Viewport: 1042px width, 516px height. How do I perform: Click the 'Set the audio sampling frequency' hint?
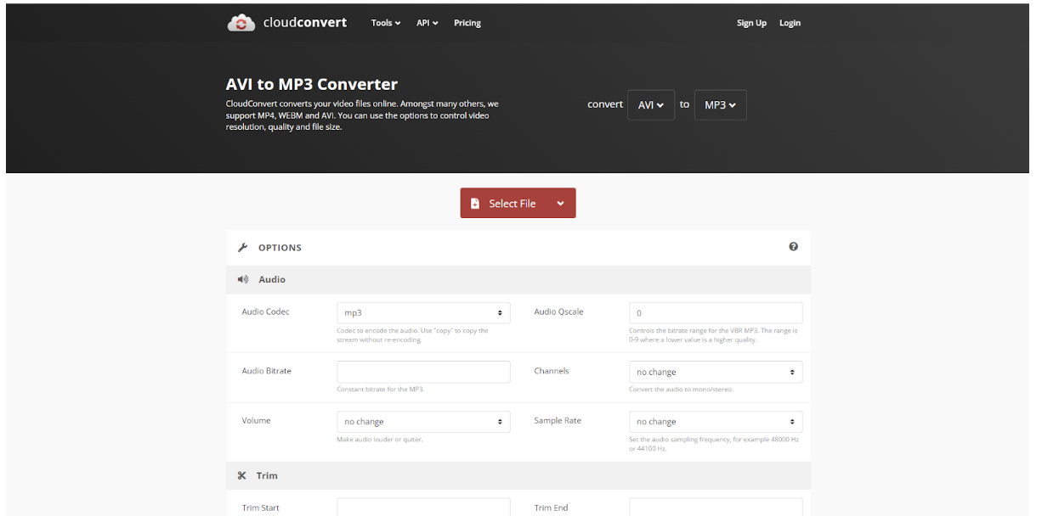coord(713,444)
